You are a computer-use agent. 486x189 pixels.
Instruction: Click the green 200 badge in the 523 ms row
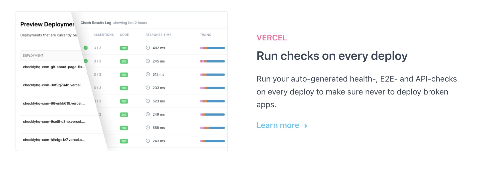pos(124,101)
